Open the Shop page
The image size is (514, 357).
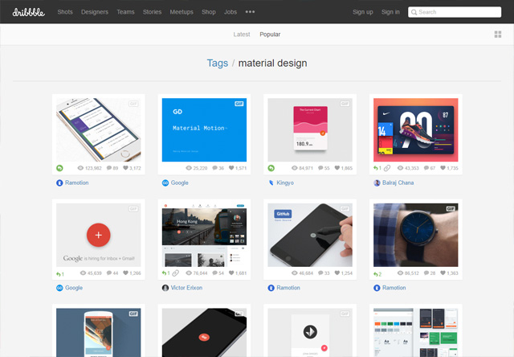[x=209, y=12]
